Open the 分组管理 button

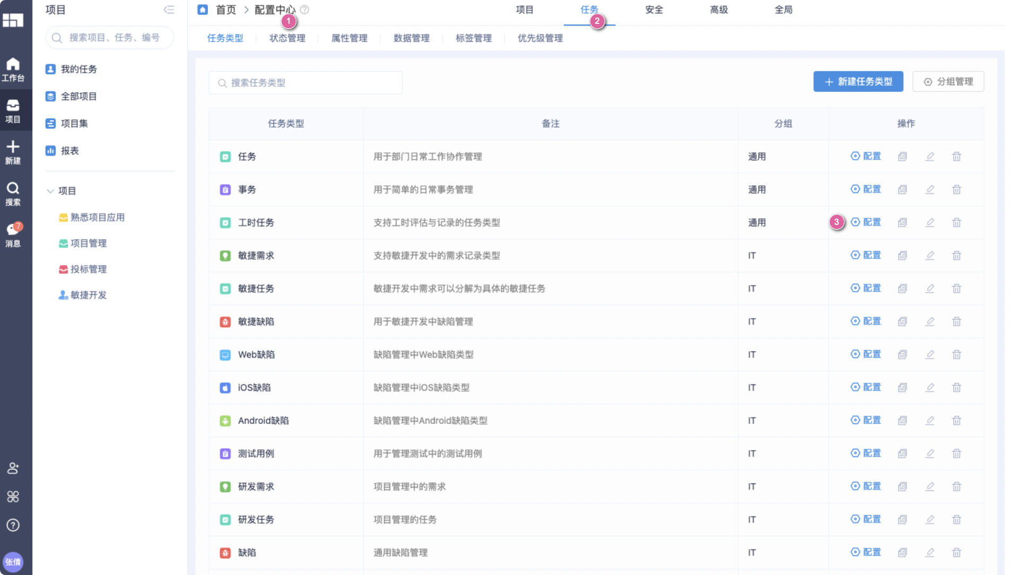pos(948,82)
